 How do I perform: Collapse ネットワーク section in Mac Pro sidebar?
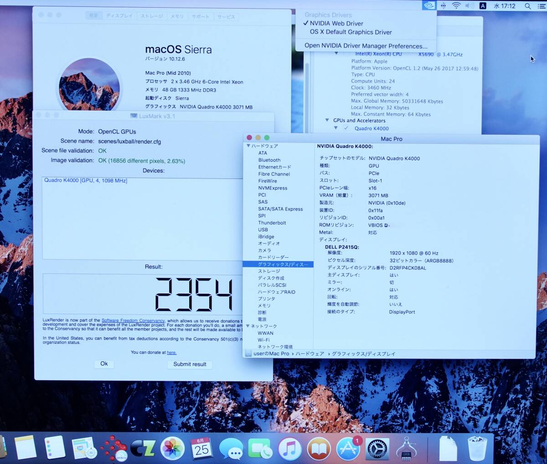tap(248, 326)
